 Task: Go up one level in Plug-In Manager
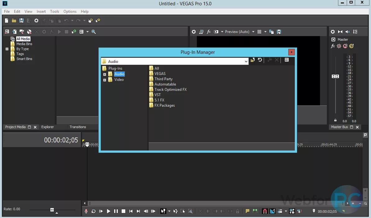click(253, 60)
